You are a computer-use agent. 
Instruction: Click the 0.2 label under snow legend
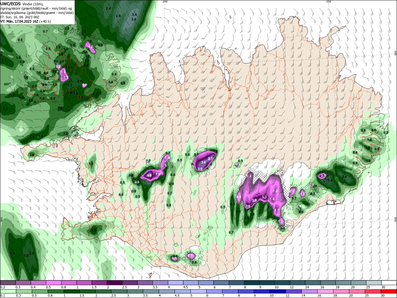(x=2, y=287)
